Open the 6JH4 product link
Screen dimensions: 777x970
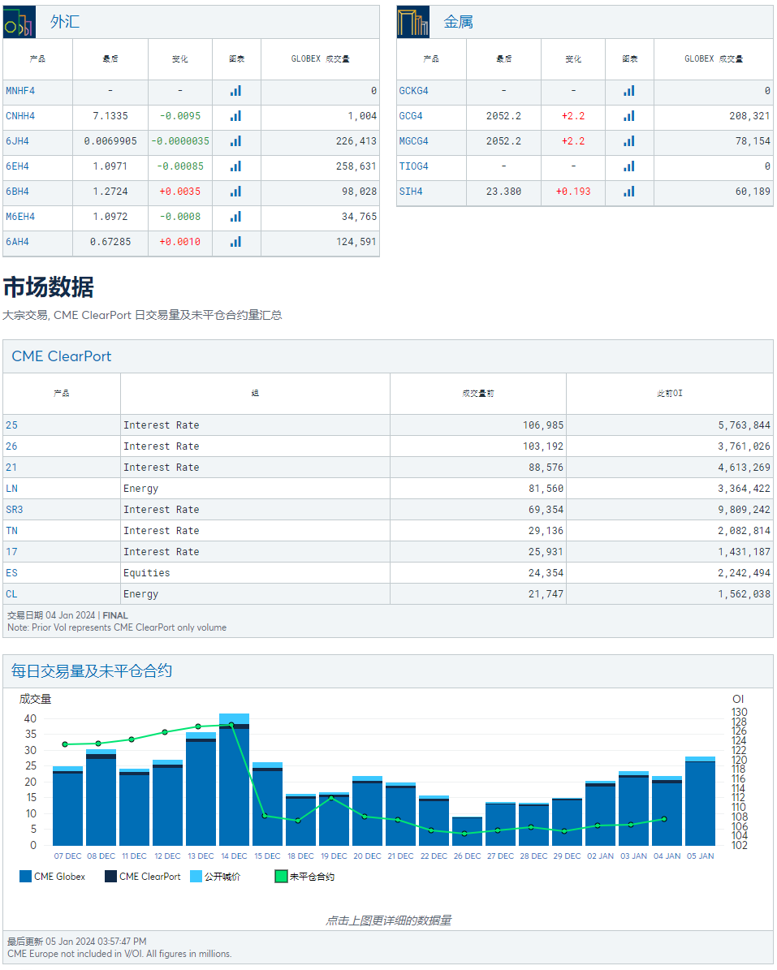[17, 142]
